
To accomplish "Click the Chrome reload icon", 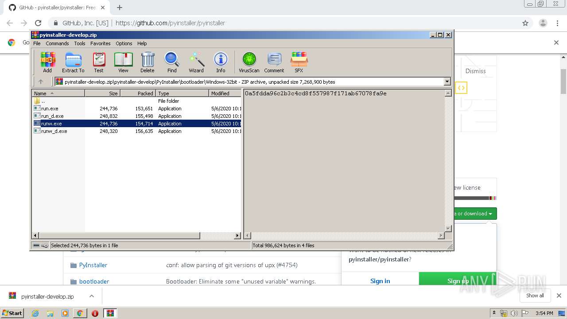I will (x=38, y=23).
